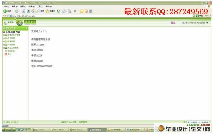Click the Print toolbar icon

click(x=70, y=11)
